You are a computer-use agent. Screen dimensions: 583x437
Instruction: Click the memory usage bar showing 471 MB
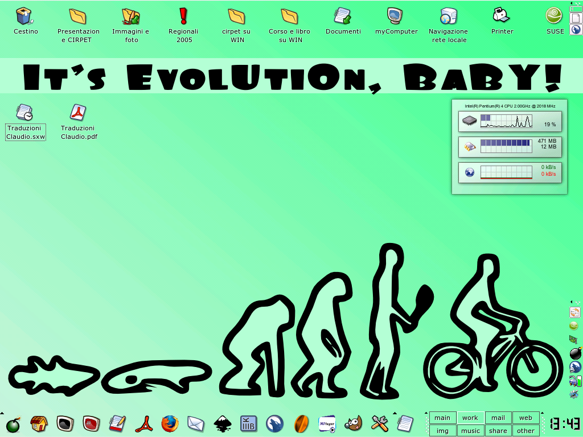506,146
